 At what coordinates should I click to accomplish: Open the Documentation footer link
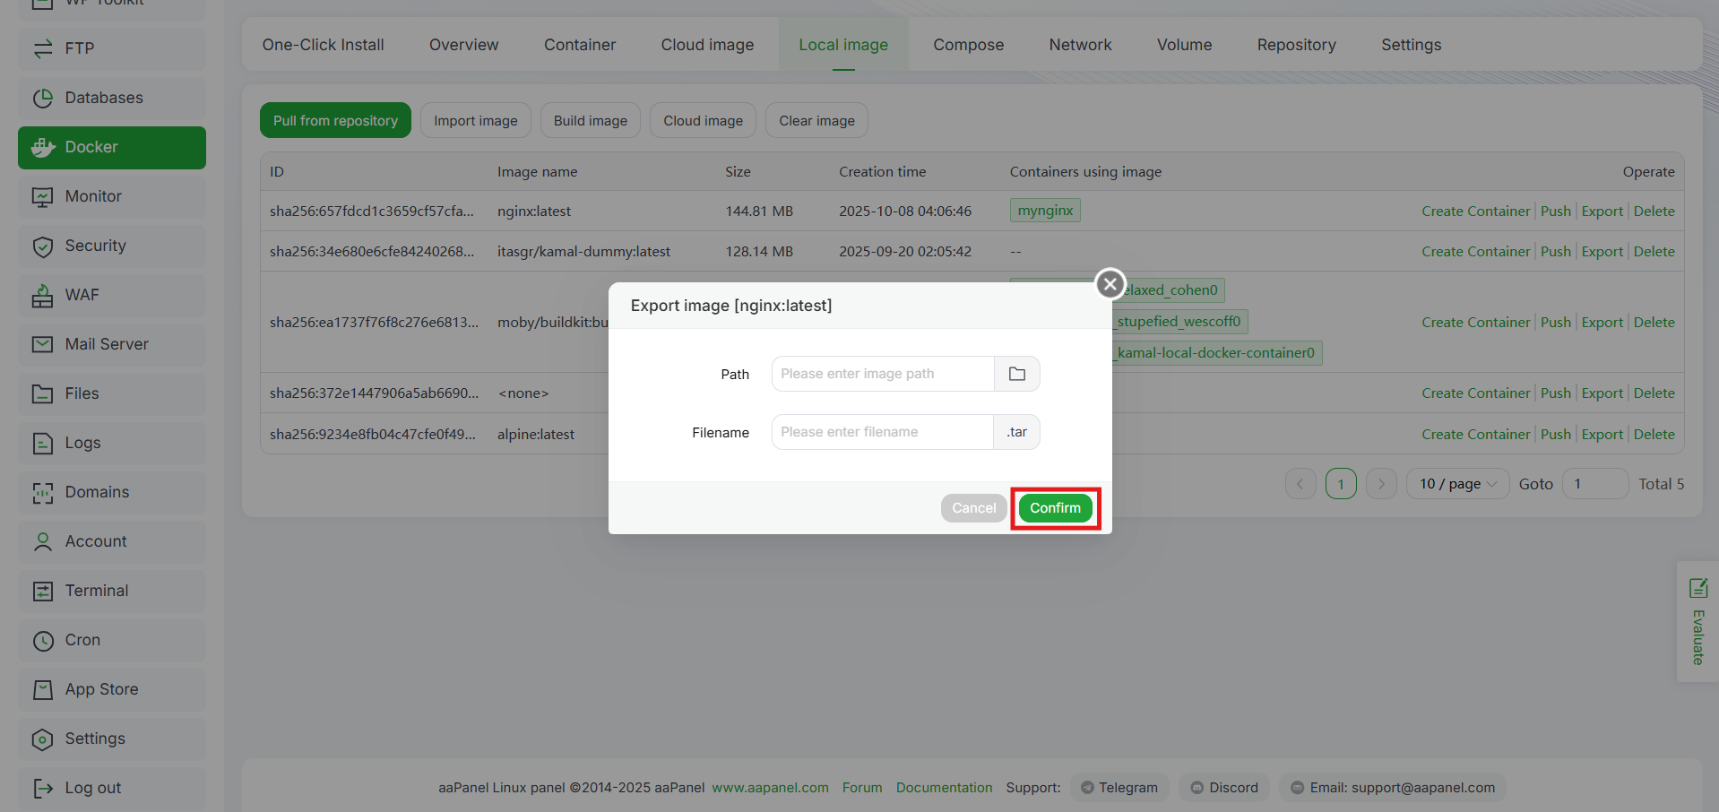(x=944, y=788)
